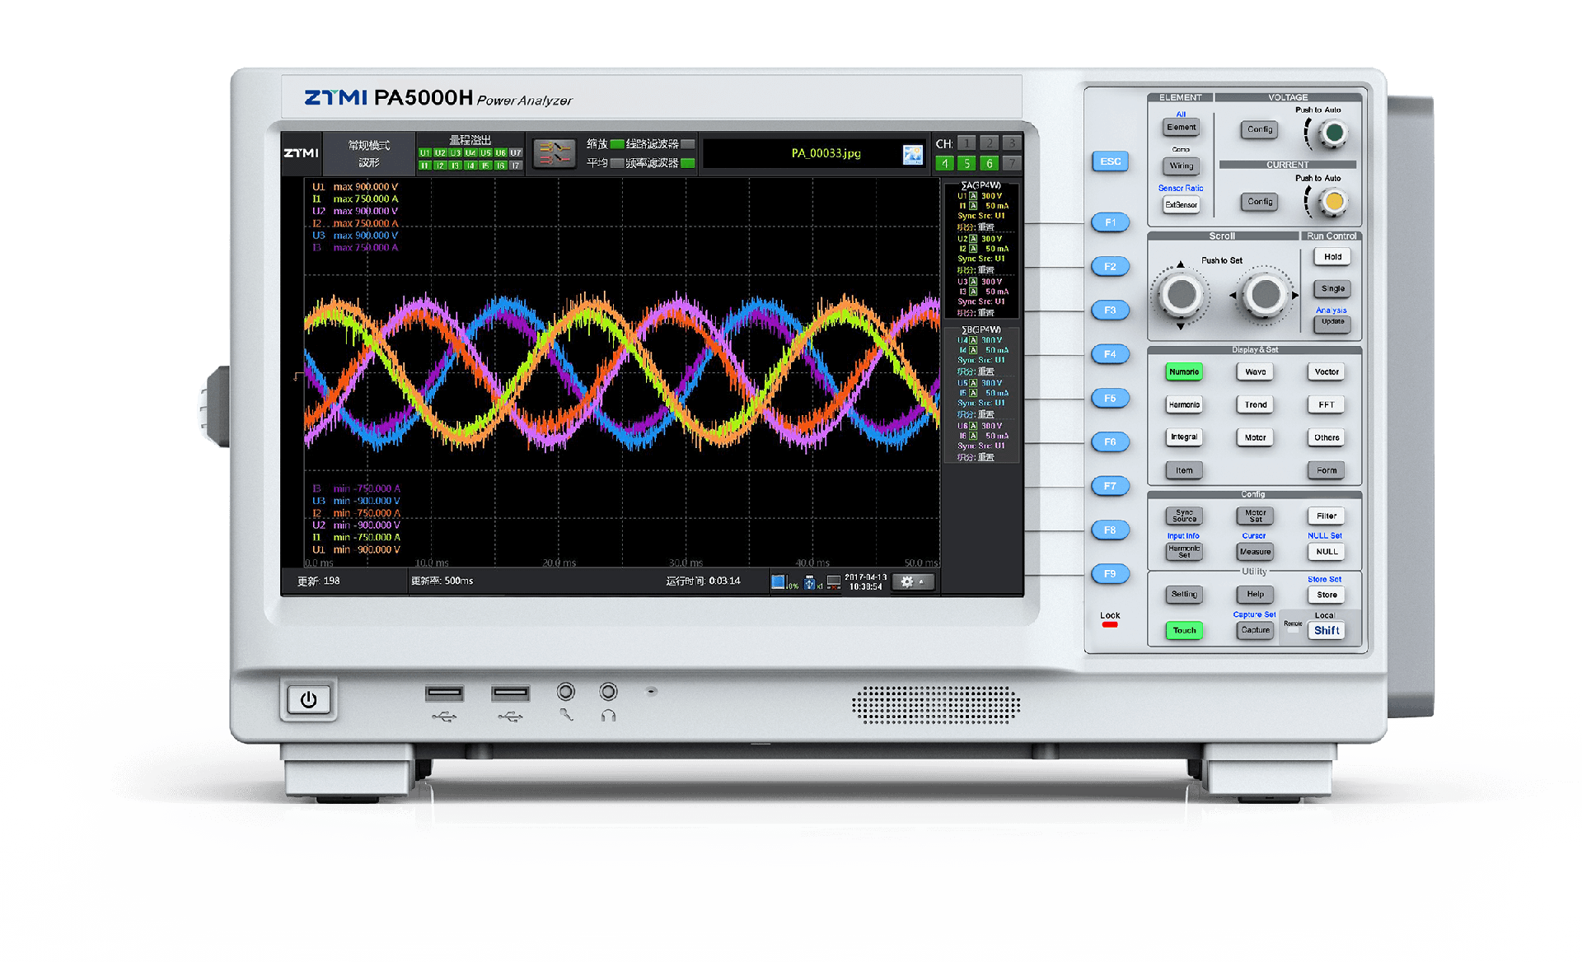Image resolution: width=1582 pixels, height=962 pixels.
Task: Toggle channel 7 indicator in CH row
Action: pos(1012,163)
